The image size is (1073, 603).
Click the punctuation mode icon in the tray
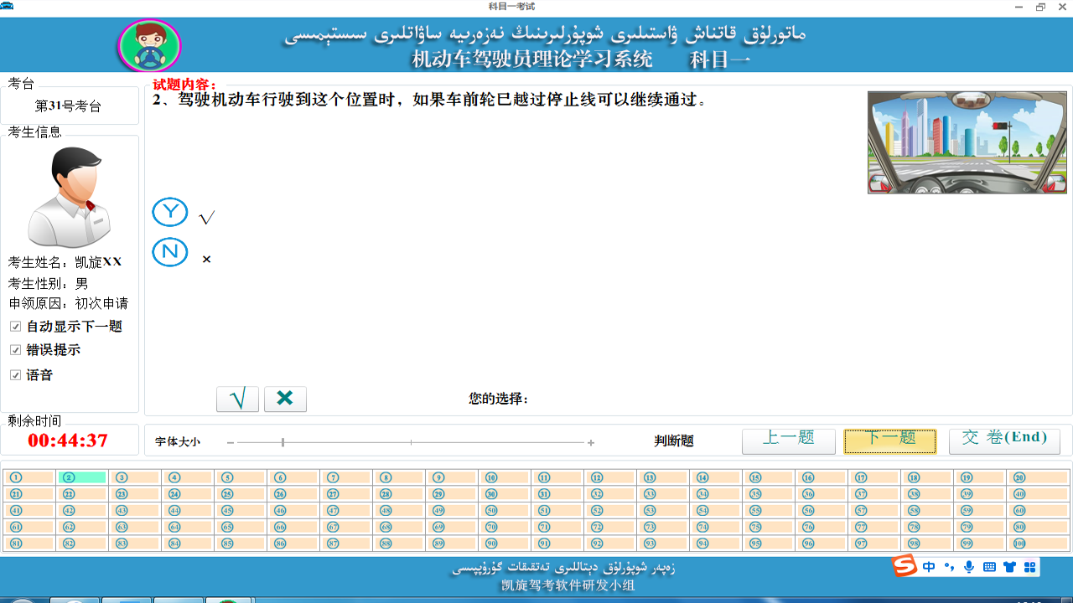point(949,566)
